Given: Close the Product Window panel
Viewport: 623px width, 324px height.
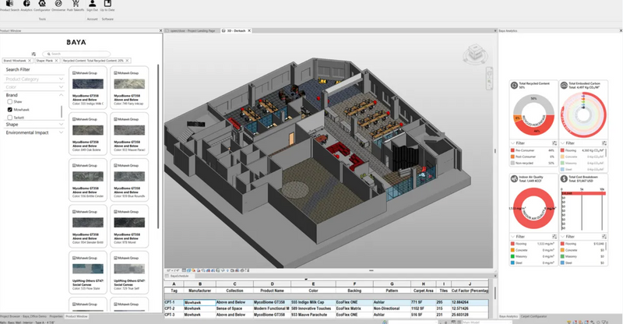Looking at the screenshot, I should pos(160,30).
